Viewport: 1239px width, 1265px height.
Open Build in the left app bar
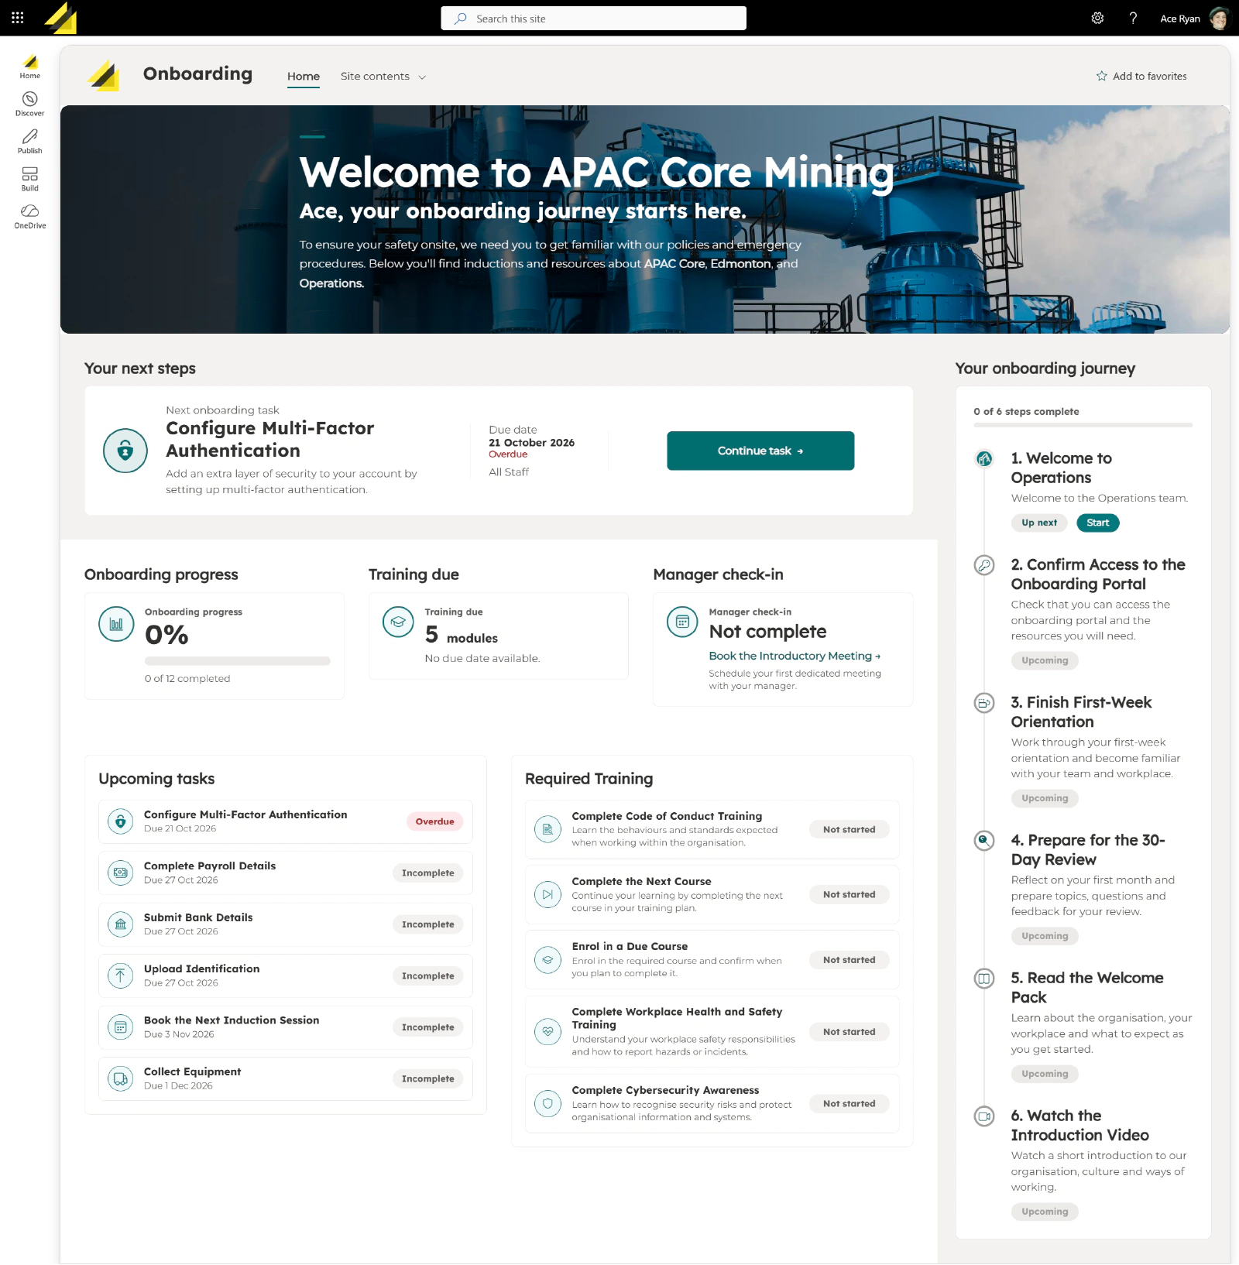tap(30, 179)
